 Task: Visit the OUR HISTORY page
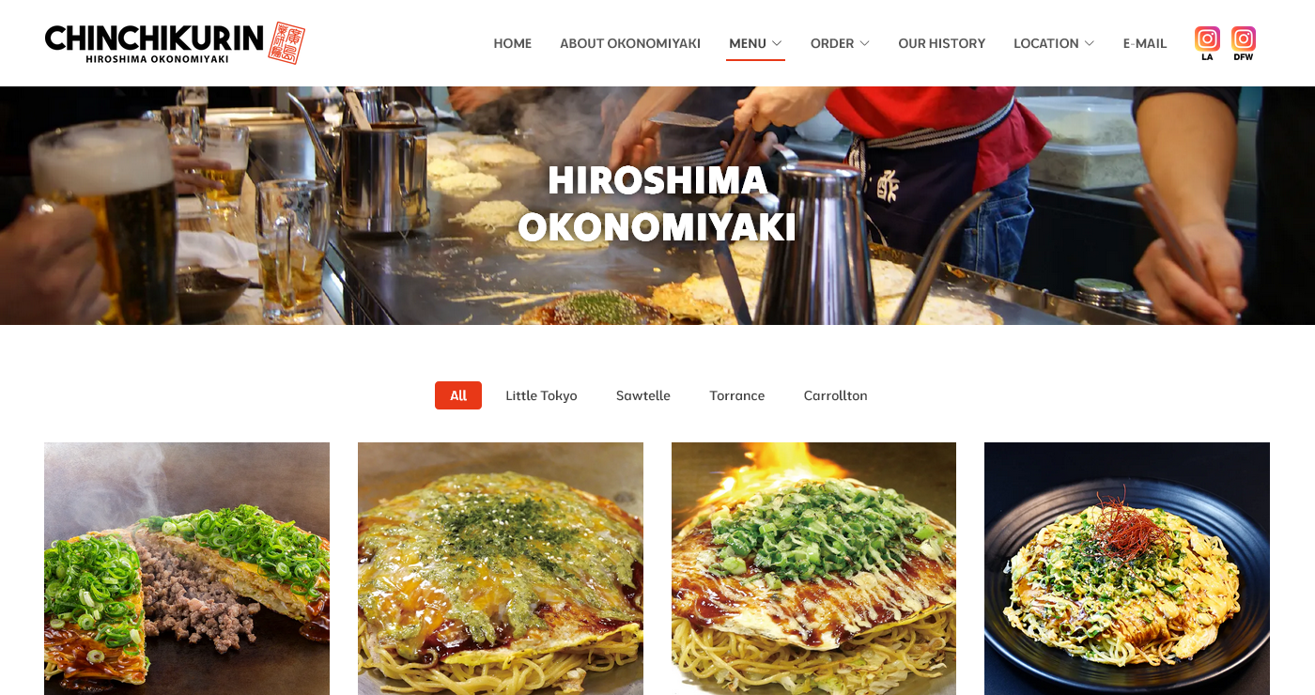tap(942, 43)
